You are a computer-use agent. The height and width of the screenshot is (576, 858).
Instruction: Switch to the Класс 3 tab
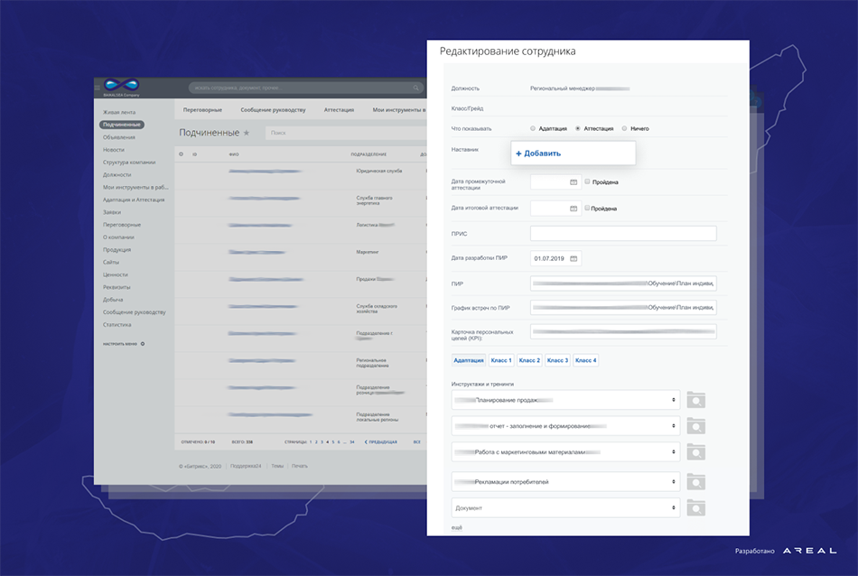pyautogui.click(x=557, y=360)
